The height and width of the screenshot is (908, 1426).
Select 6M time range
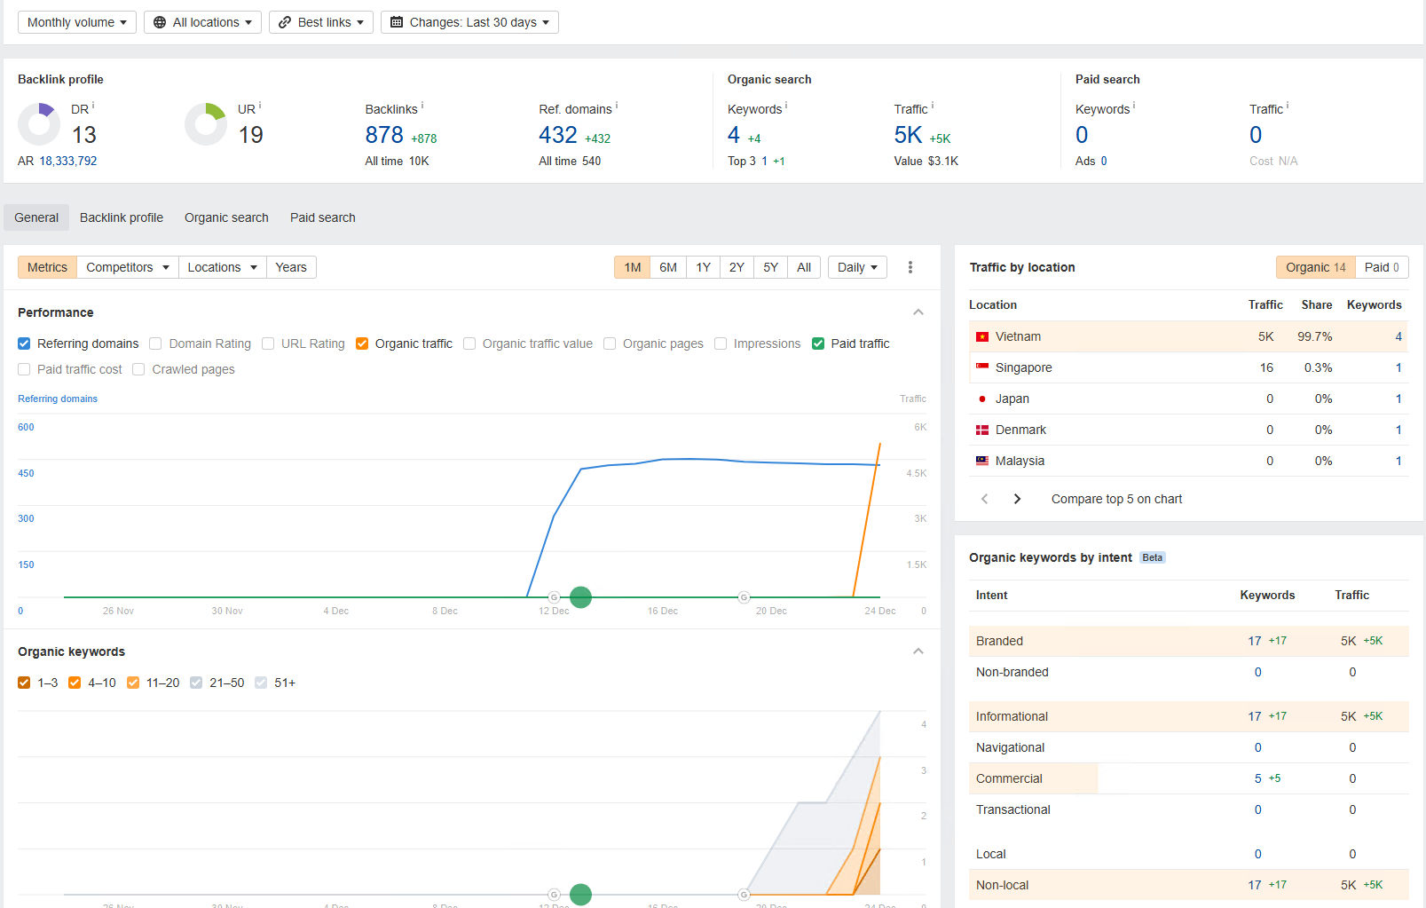[668, 267]
